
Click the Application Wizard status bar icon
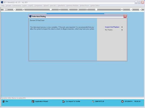pos(33,102)
